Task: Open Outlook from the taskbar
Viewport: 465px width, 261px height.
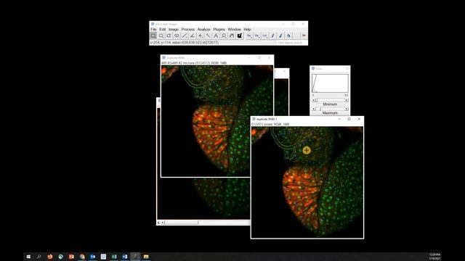Action: pos(93,257)
